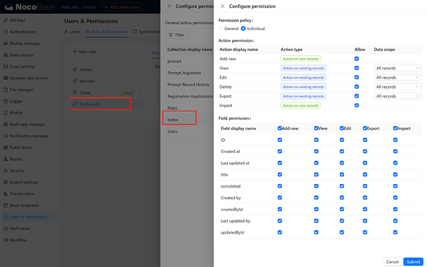Image resolution: width=427 pixels, height=267 pixels.
Task: Click the Notification manager megaphone icon
Action: click(6, 136)
